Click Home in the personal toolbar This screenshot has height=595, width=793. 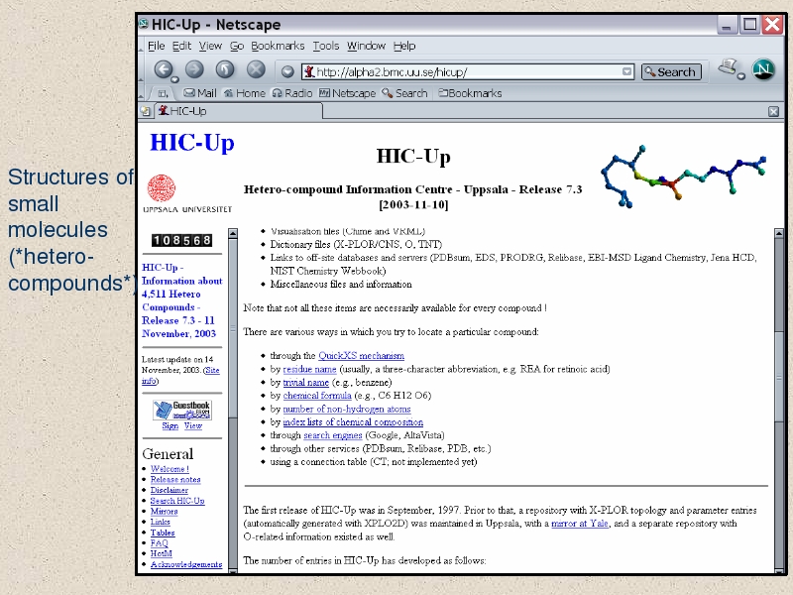point(244,93)
